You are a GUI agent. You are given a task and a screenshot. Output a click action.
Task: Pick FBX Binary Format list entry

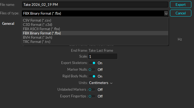click(42, 33)
